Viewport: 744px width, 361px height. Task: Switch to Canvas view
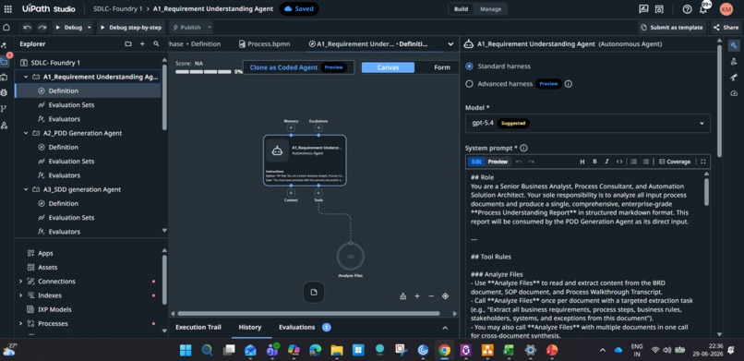[x=388, y=67]
